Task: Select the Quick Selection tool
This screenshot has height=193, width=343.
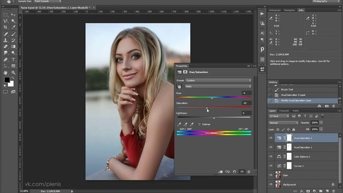Action: (x=13, y=21)
